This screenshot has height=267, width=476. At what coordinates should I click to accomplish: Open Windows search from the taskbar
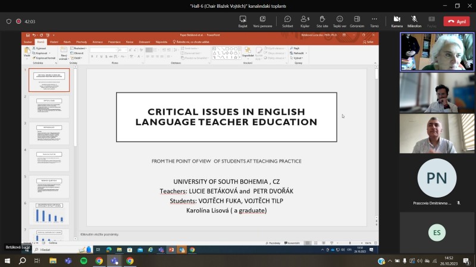click(22, 261)
